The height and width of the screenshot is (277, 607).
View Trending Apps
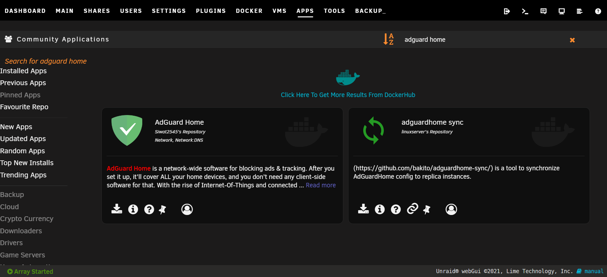click(23, 175)
